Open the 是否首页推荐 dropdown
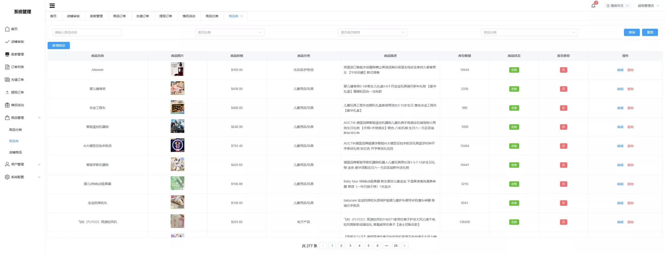Image resolution: width=665 pixels, height=254 pixels. (x=373, y=32)
